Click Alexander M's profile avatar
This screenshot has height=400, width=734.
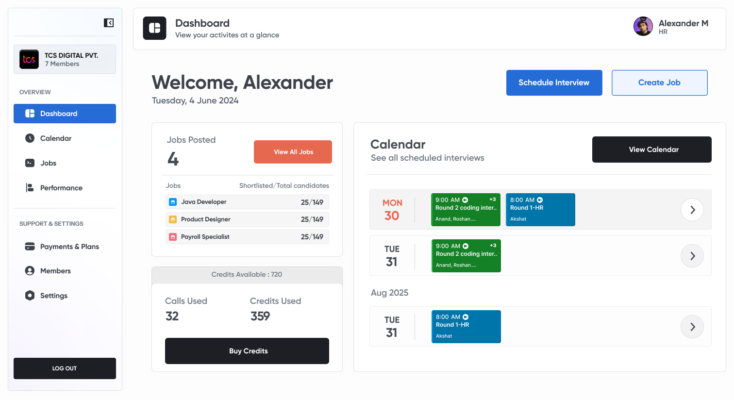643,26
